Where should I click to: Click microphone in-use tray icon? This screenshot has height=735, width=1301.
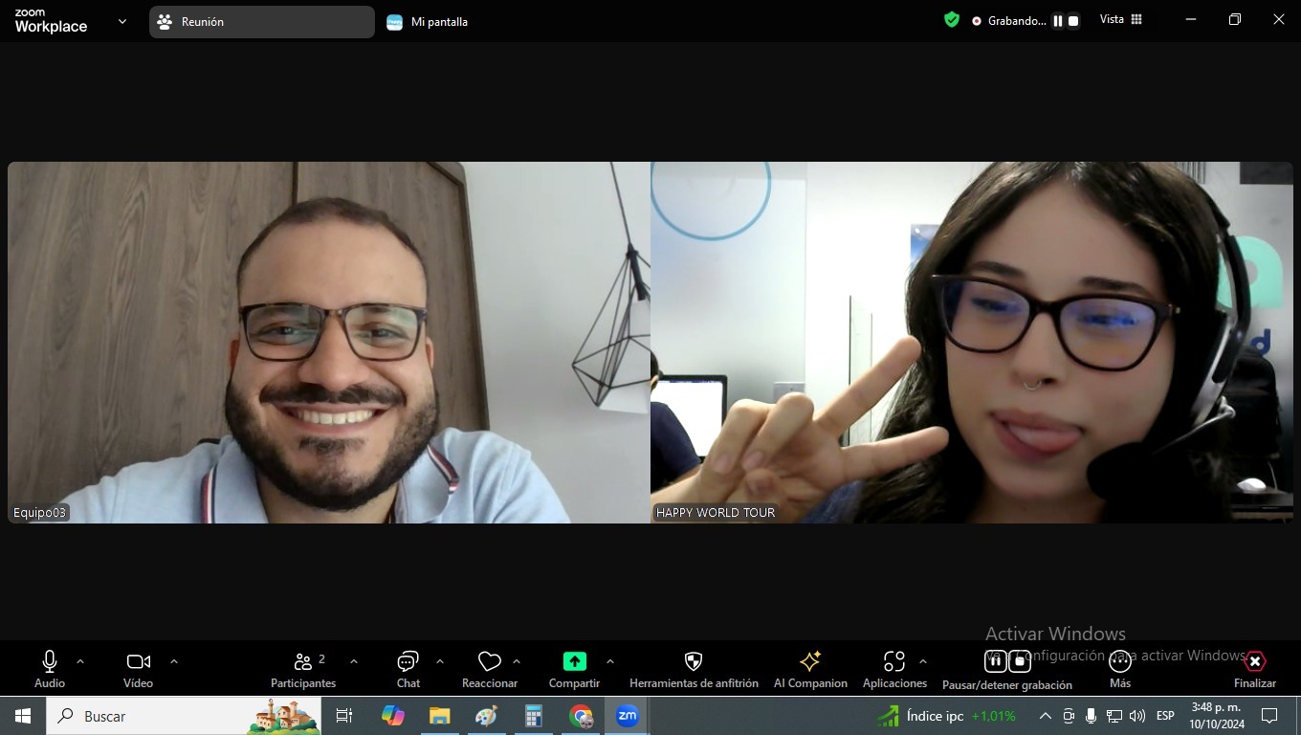pyautogui.click(x=1091, y=716)
